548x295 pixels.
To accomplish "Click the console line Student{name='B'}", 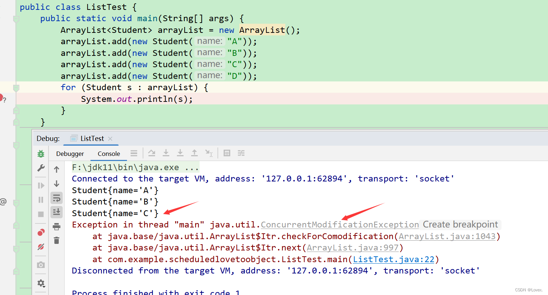I will pyautogui.click(x=115, y=202).
